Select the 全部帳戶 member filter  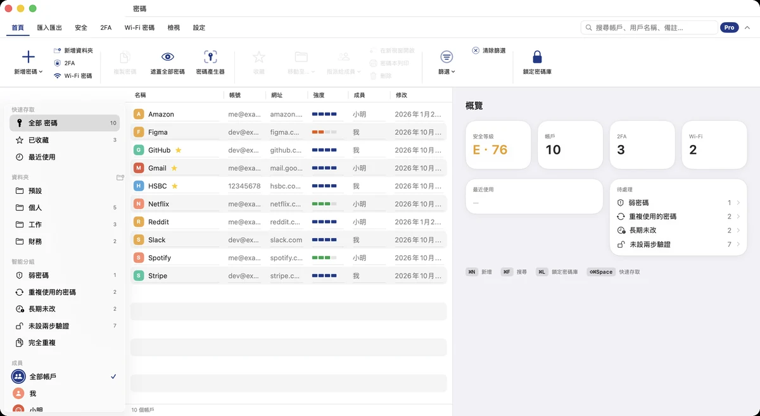tap(65, 376)
